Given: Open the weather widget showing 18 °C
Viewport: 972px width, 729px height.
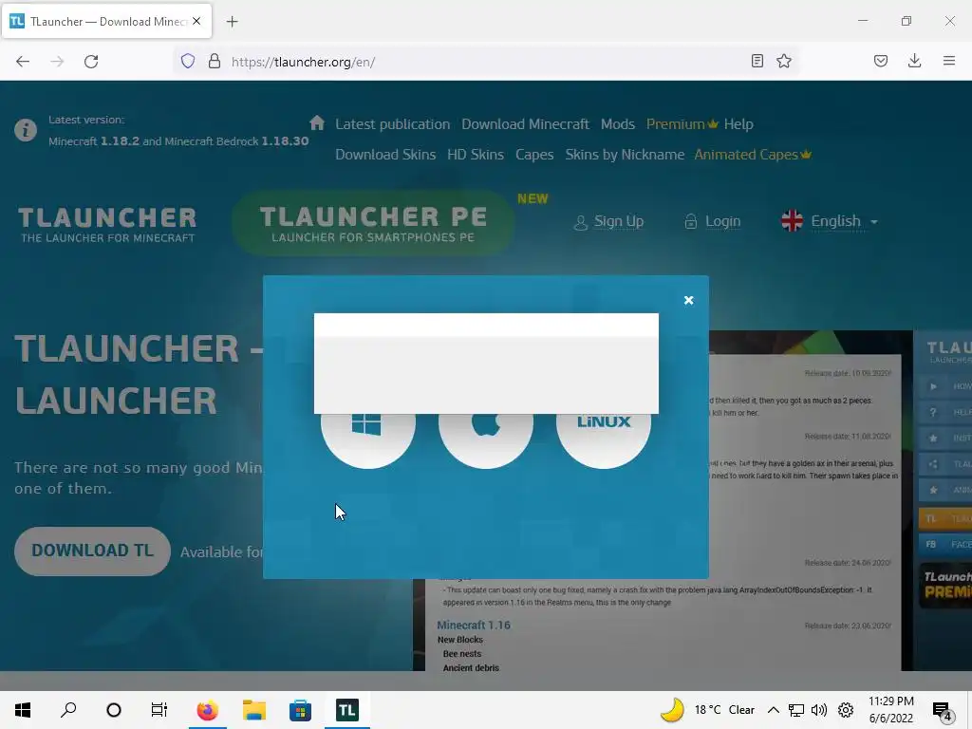Looking at the screenshot, I should (x=706, y=710).
